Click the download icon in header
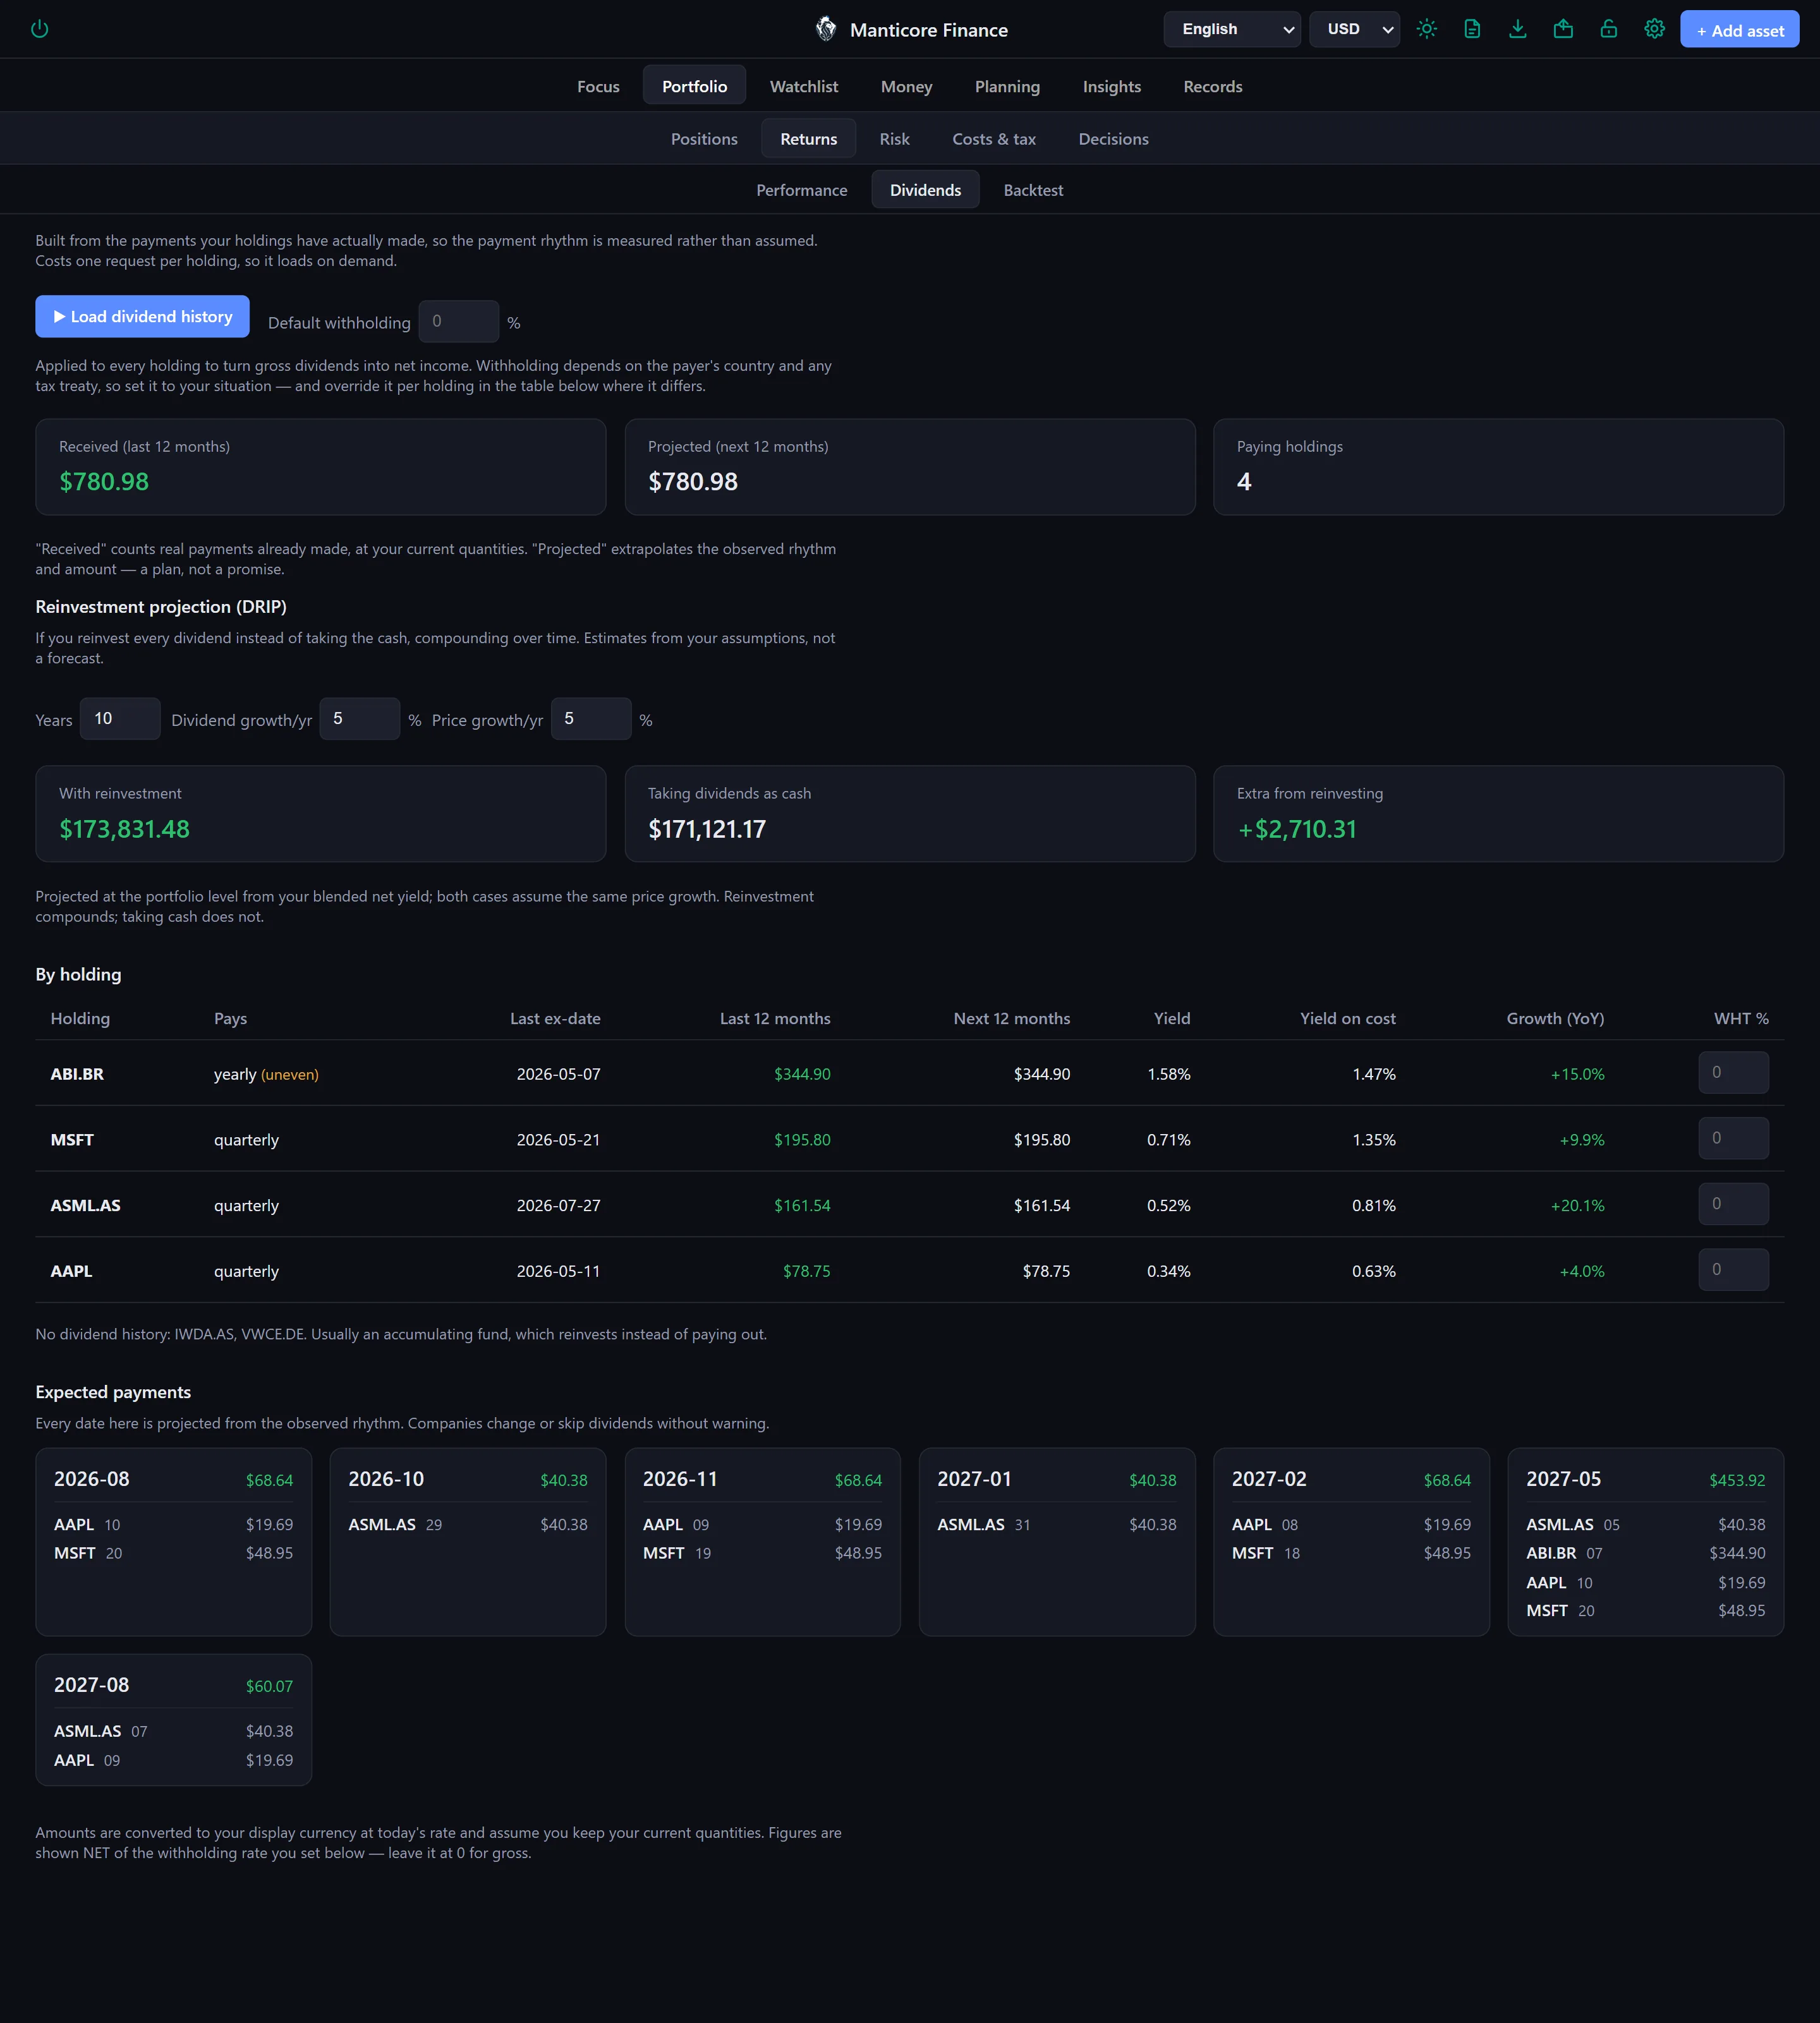 (1518, 29)
